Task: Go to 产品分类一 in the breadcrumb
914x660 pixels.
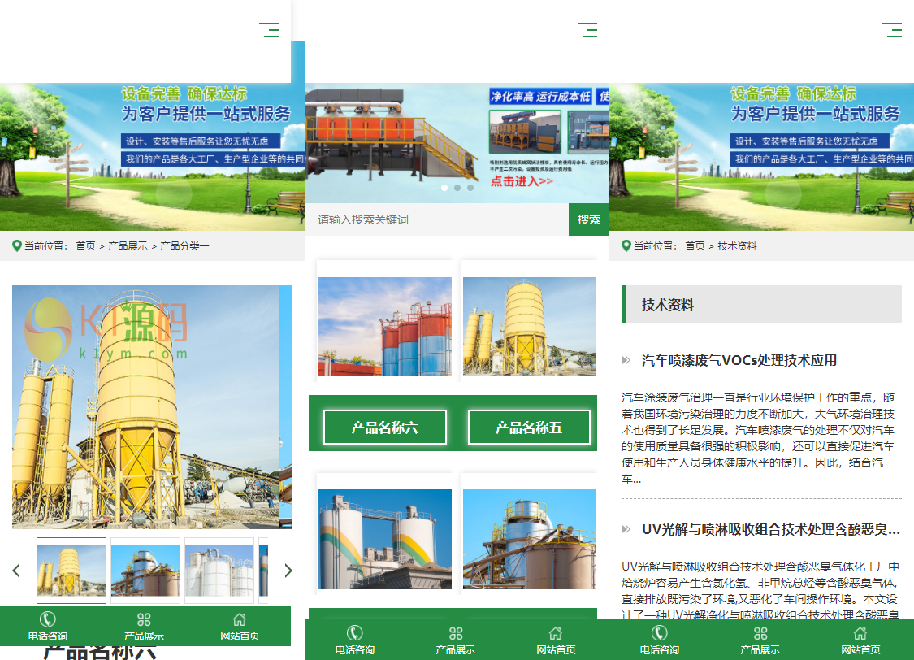Action: coord(184,245)
